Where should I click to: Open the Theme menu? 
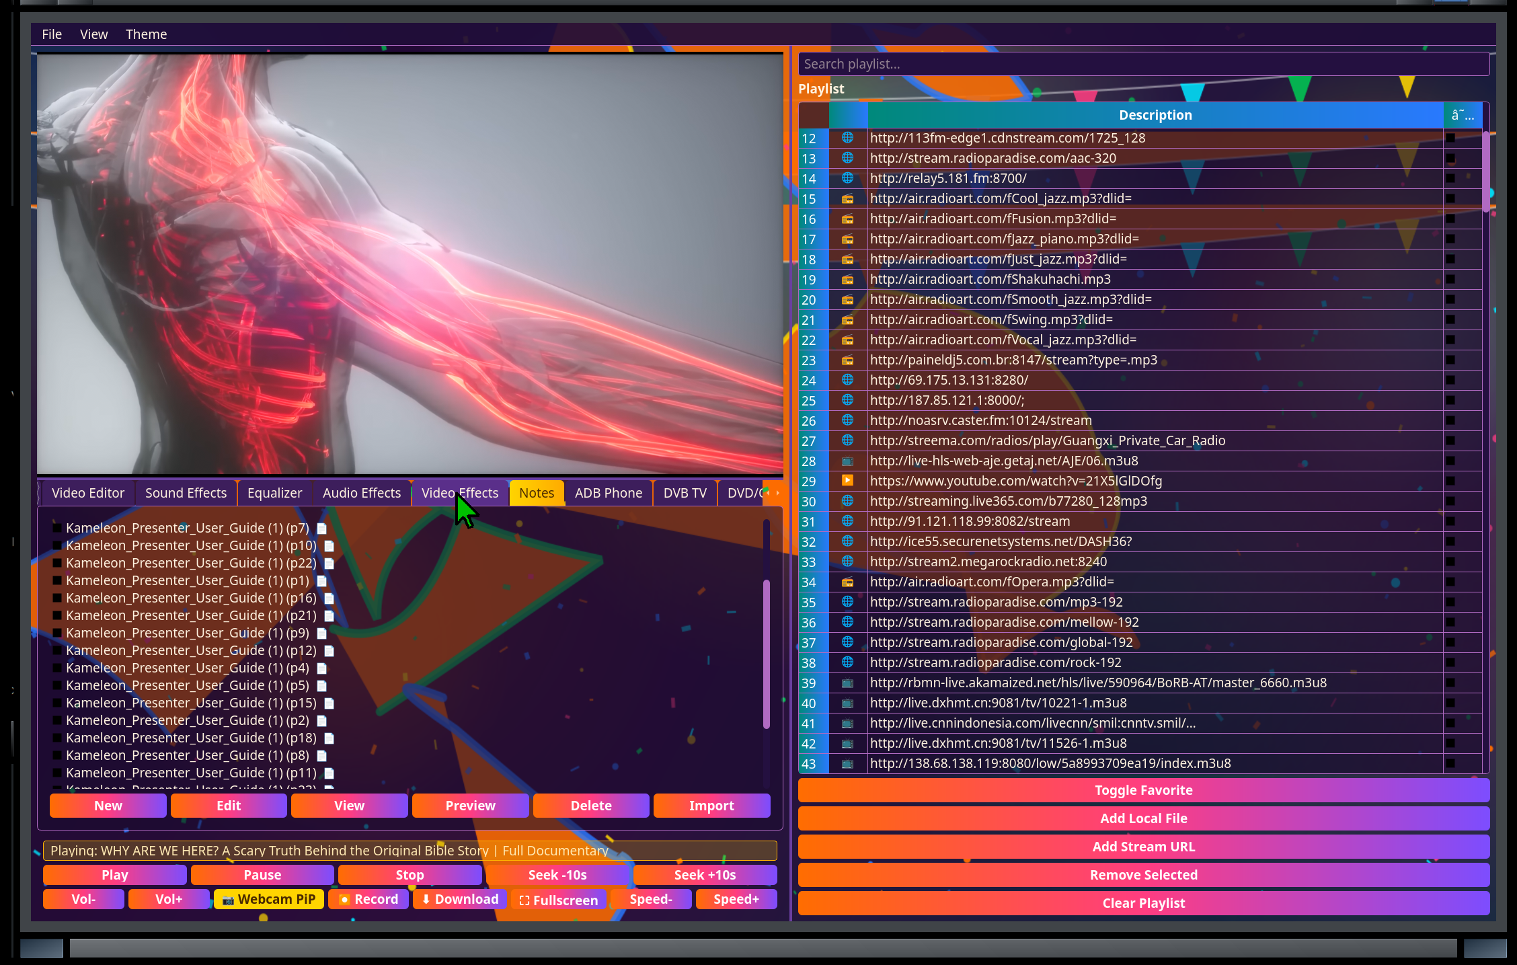tap(146, 34)
